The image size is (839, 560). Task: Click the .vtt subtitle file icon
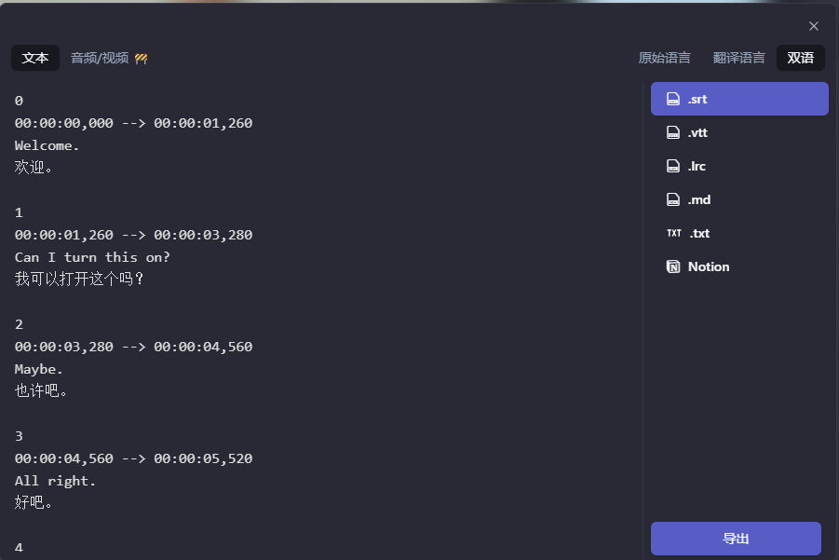click(x=673, y=132)
